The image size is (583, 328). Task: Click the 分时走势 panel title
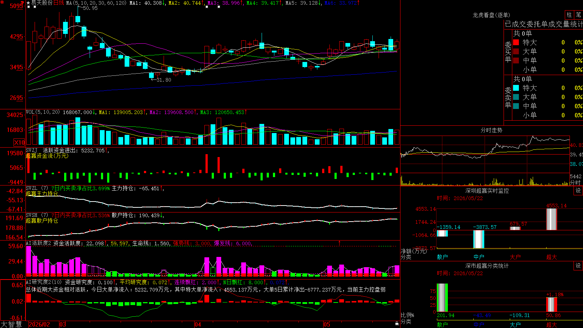492,130
